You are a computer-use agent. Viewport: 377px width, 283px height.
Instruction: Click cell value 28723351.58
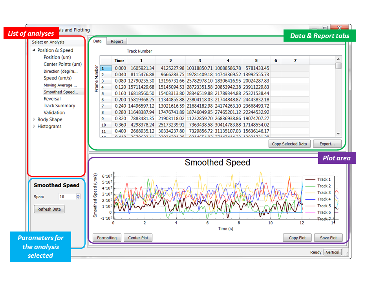[x=199, y=87]
